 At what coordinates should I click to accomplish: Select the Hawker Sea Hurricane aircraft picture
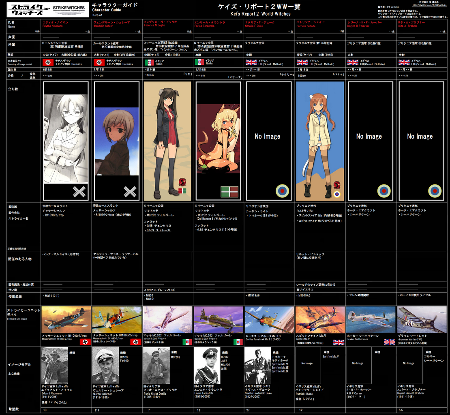(x=371, y=320)
